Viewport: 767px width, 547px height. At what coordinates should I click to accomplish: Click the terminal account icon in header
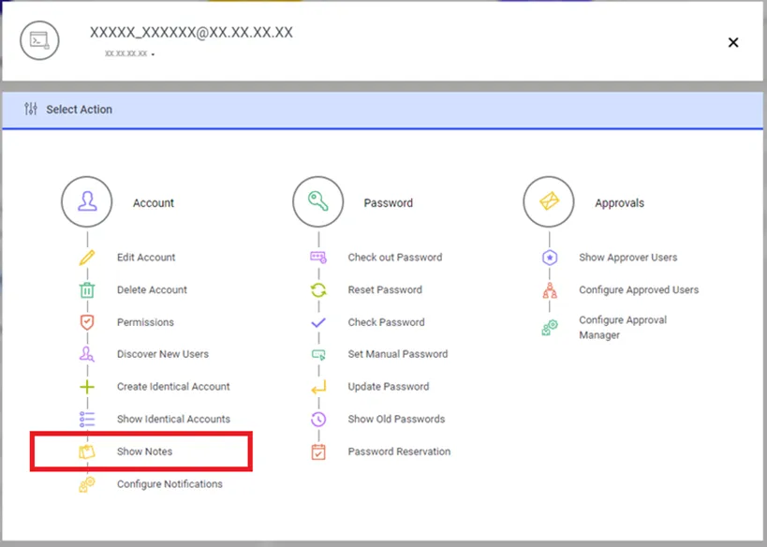(x=39, y=40)
